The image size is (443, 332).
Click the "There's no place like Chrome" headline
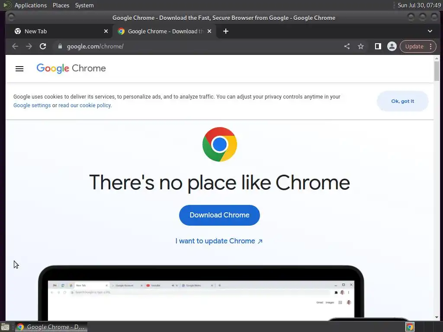[219, 183]
